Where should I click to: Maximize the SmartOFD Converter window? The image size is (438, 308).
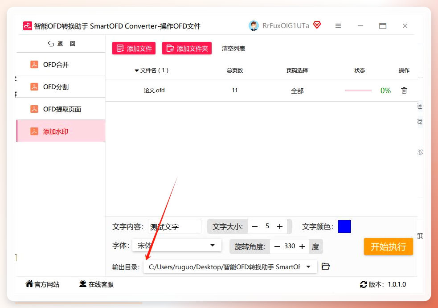tap(383, 26)
